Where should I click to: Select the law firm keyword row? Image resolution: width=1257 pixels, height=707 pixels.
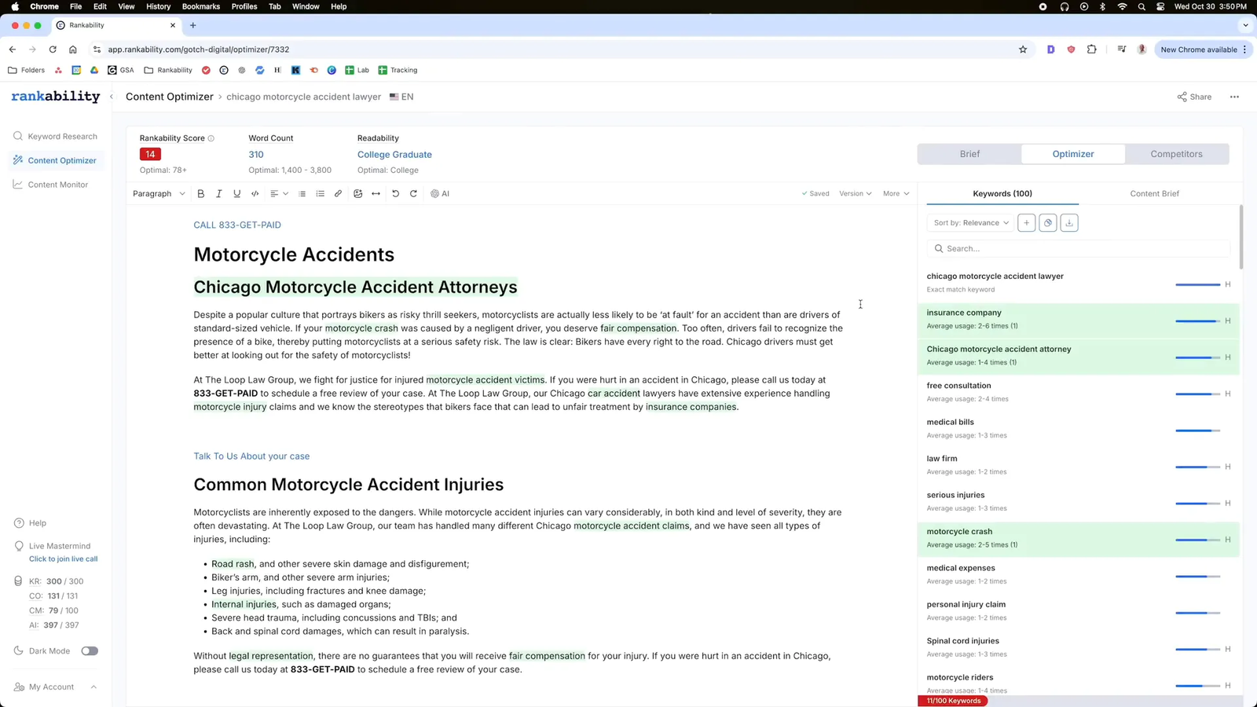click(1078, 465)
